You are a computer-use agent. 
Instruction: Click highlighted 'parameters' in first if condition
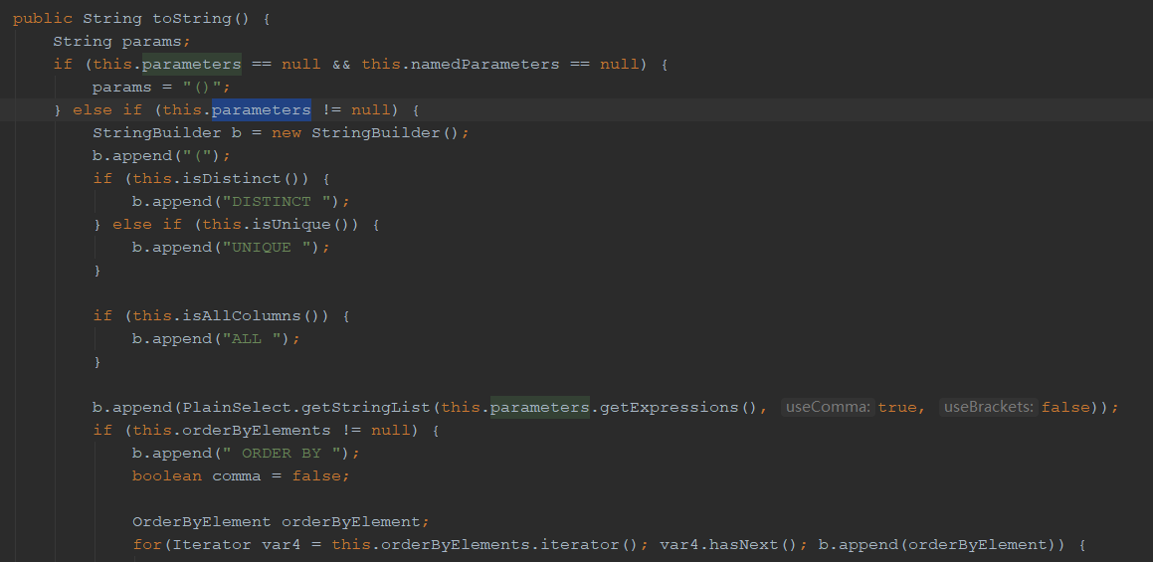192,64
